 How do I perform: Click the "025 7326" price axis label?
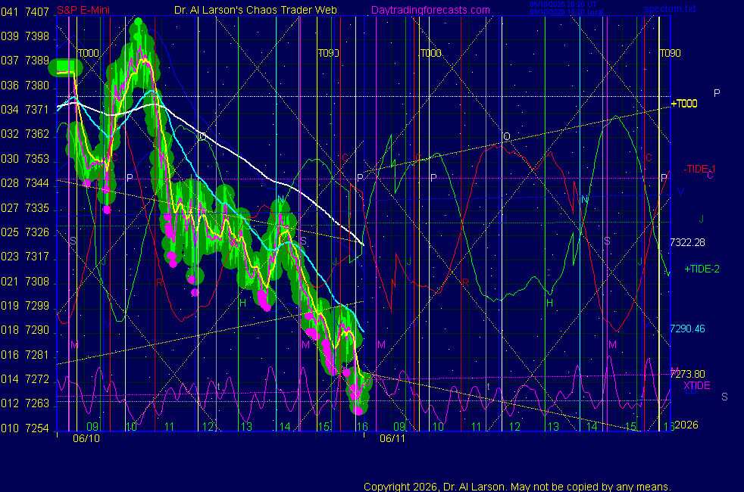tap(25, 232)
